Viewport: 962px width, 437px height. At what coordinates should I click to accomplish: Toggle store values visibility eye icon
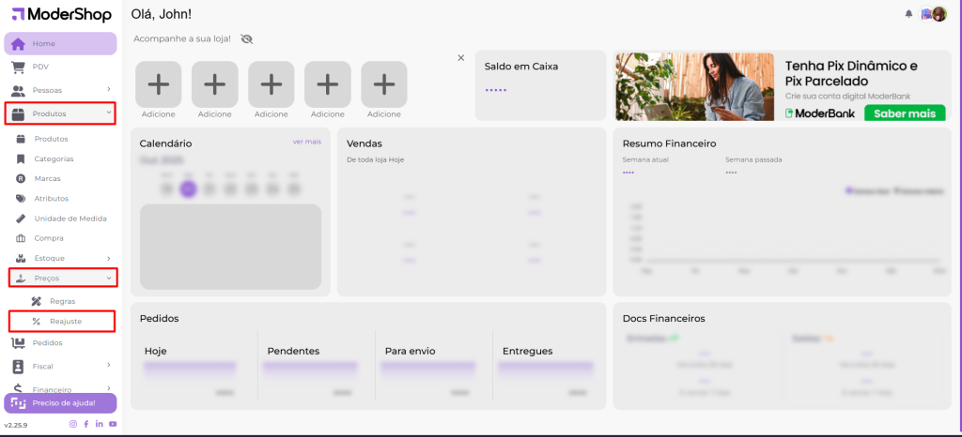247,39
